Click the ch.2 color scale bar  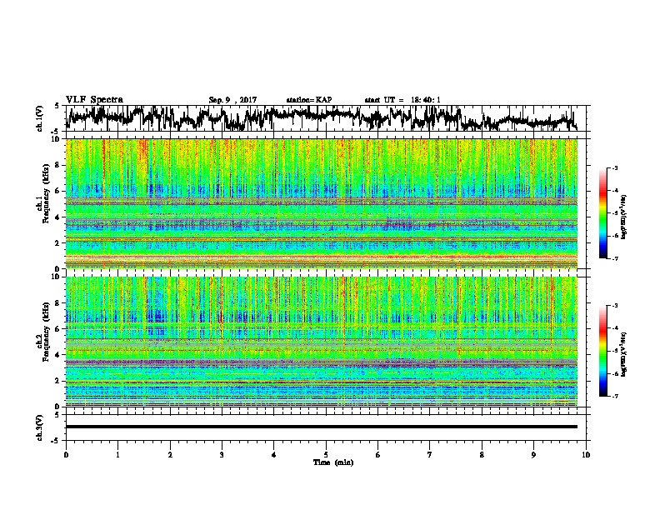[x=602, y=351]
